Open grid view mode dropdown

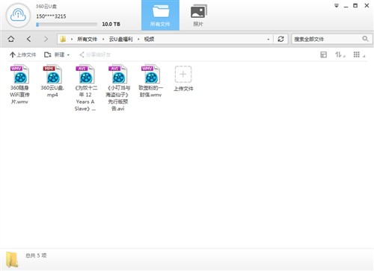(x=359, y=54)
